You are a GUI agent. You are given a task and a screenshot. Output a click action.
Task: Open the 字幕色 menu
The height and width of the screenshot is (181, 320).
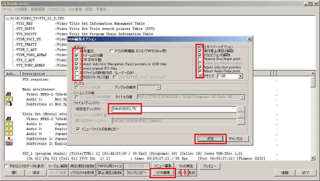[101, 9]
